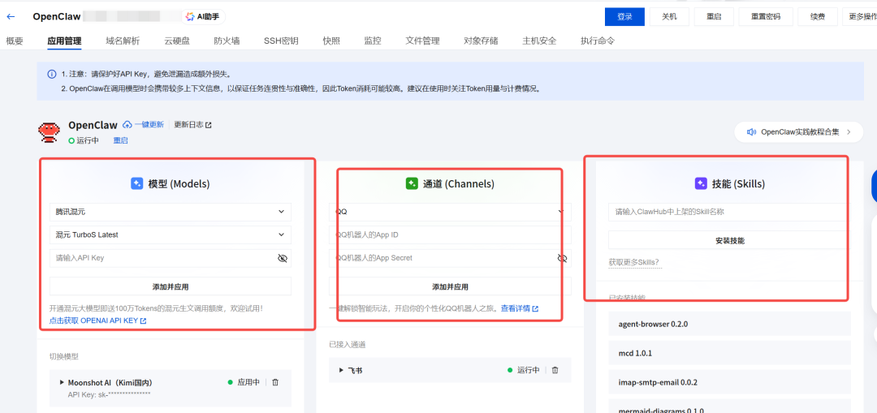
Task: Focus the QQ机器人的App ID field
Action: 450,234
